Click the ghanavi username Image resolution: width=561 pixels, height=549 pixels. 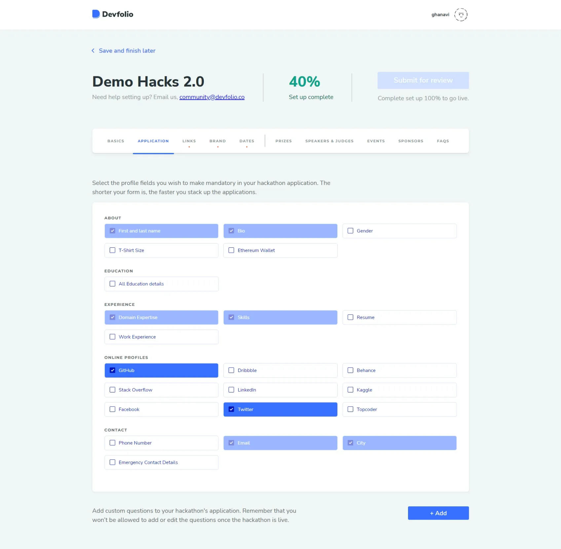click(x=440, y=15)
